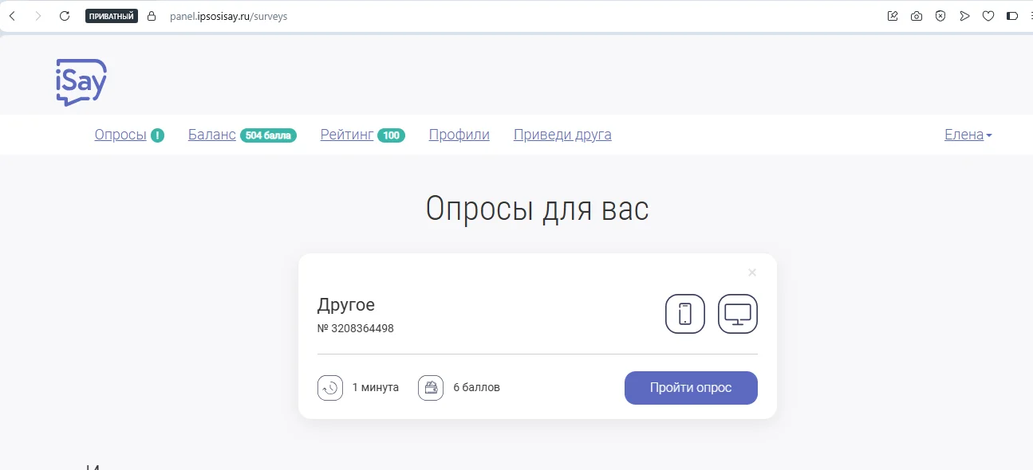Screen dimensions: 1033x470
Task: Click the play arrow icon in toolbar
Action: (964, 16)
